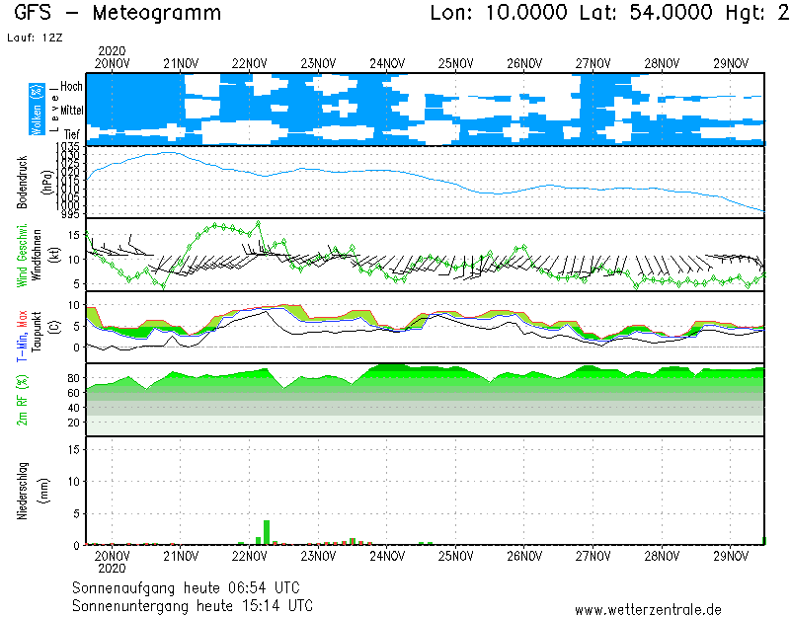This screenshot has width=790, height=617.
Task: Click the green "Wind Geschw." label
Action: point(22,256)
